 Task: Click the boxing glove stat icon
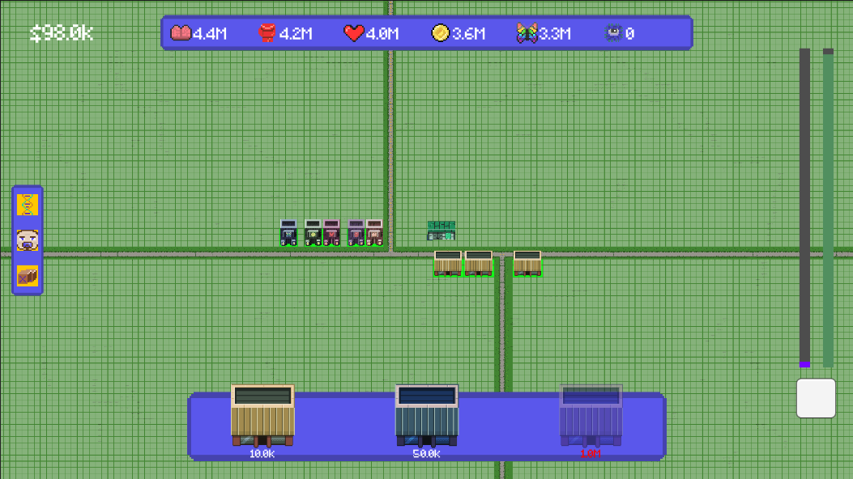pyautogui.click(x=267, y=33)
